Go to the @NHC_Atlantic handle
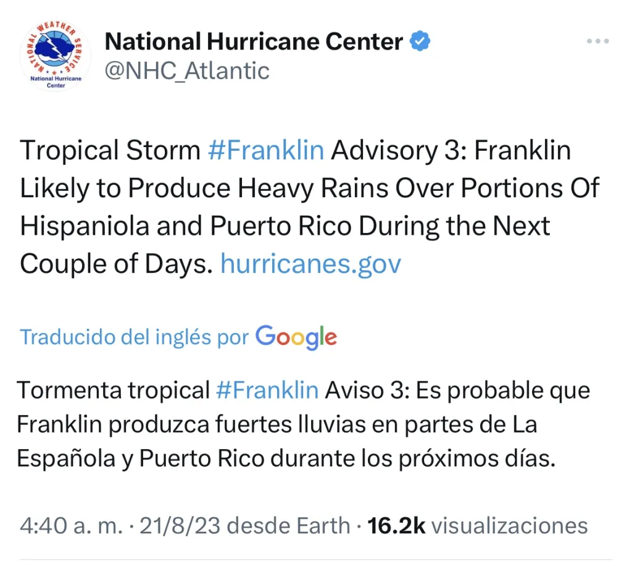Image resolution: width=632 pixels, height=561 pixels. (187, 71)
